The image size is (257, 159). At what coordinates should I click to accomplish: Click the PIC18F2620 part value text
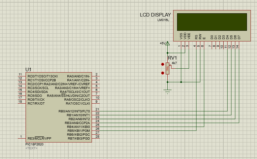[x=34, y=144]
